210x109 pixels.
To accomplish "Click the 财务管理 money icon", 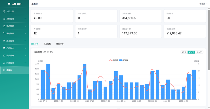I will coord(4,63).
